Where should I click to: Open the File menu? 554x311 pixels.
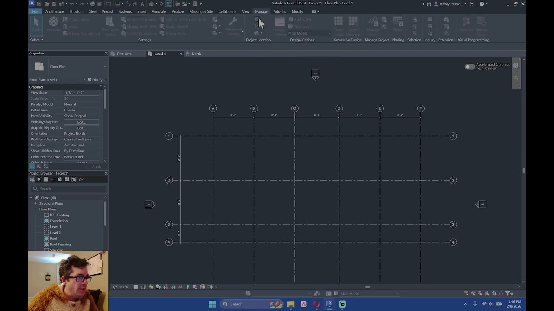click(x=35, y=11)
